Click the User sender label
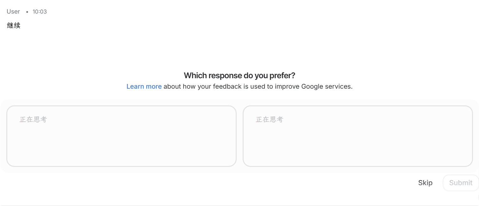Image resolution: width=479 pixels, height=206 pixels. tap(13, 12)
